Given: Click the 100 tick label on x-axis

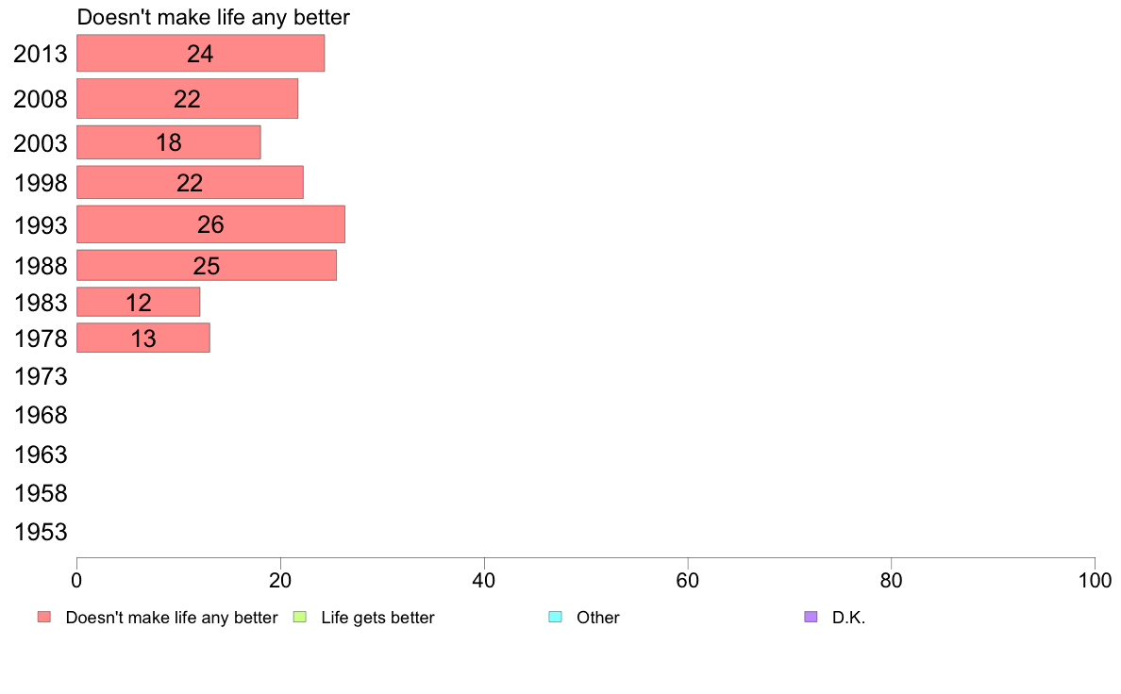Looking at the screenshot, I should (1095, 580).
